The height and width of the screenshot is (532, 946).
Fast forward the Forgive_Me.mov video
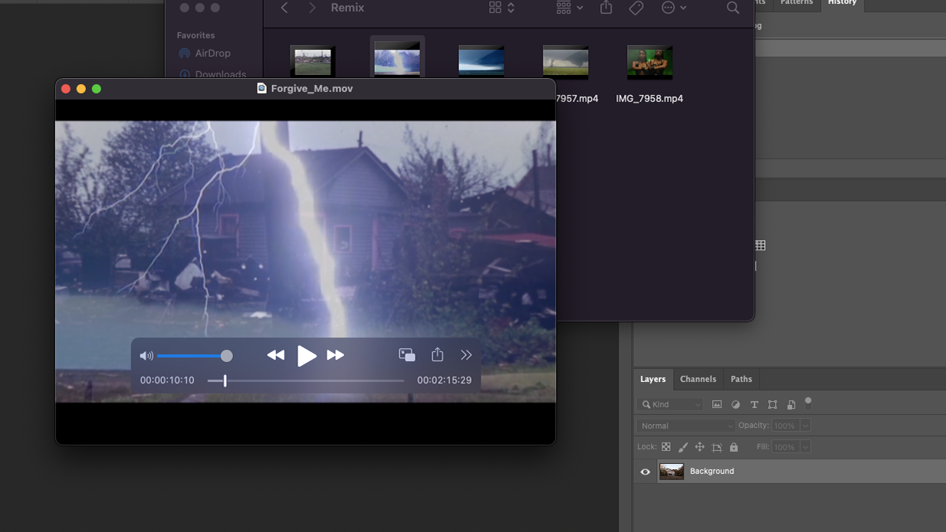[x=335, y=355]
